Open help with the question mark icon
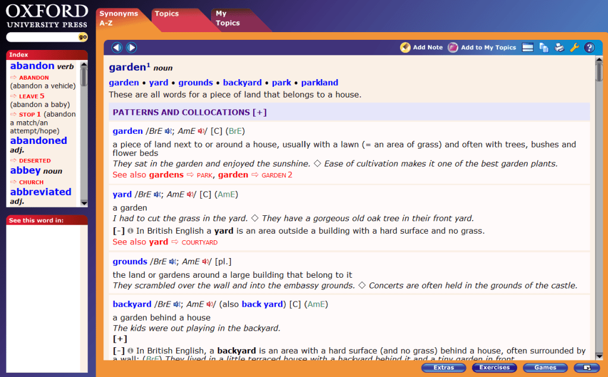608x377 pixels. coord(589,48)
